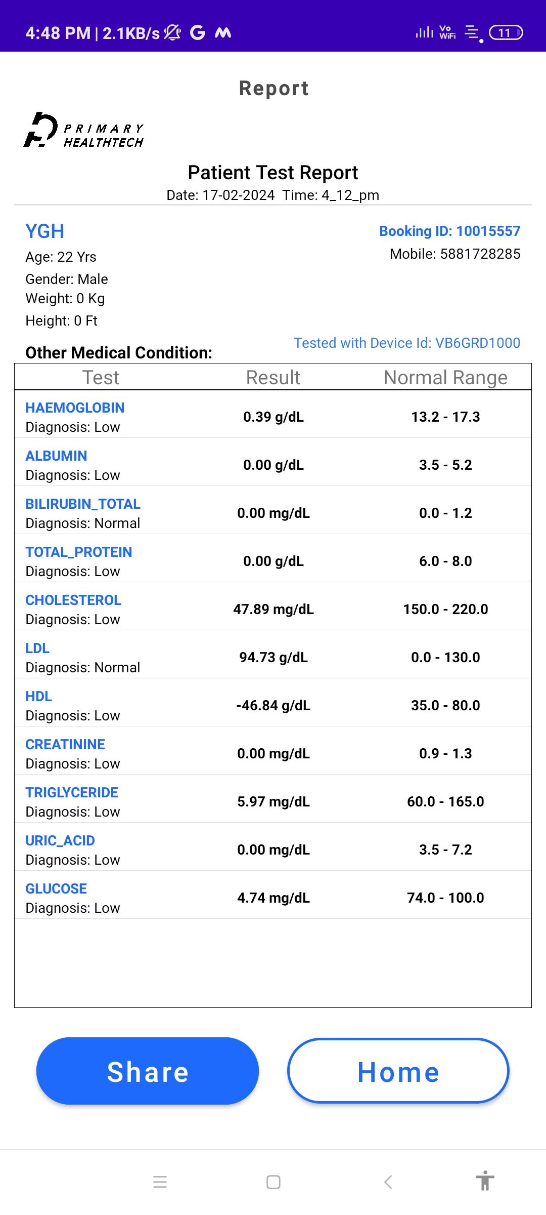Select the CHOLESTEROL test row
546x1215 pixels.
tap(273, 609)
